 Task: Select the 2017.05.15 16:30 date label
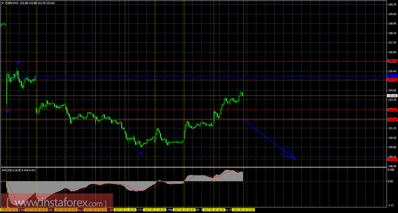(x=184, y=210)
